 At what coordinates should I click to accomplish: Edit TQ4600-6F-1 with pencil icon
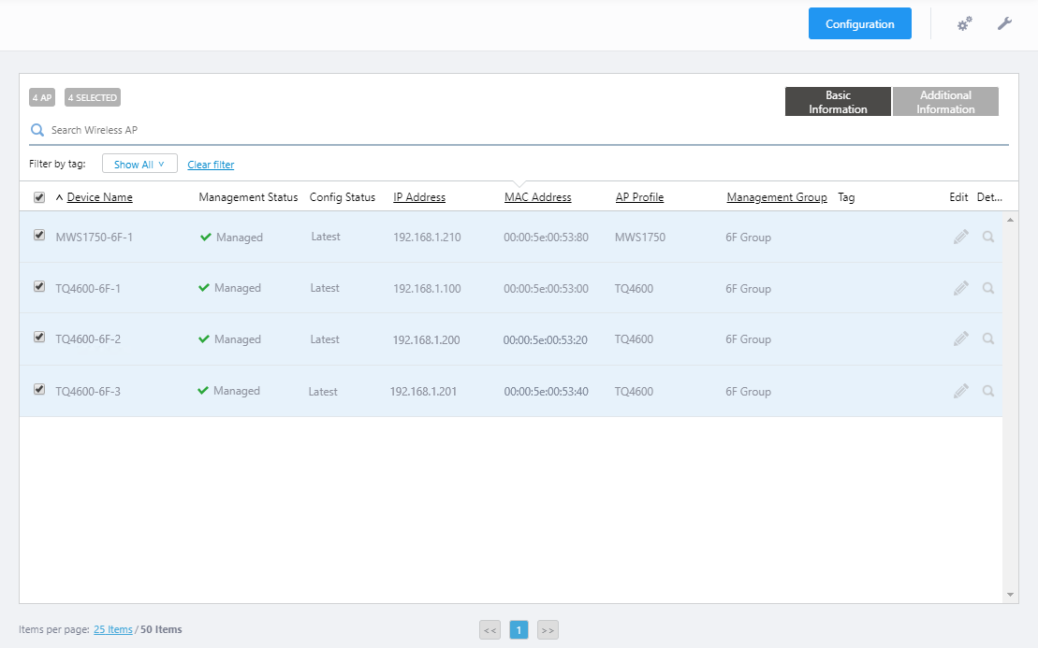[960, 288]
